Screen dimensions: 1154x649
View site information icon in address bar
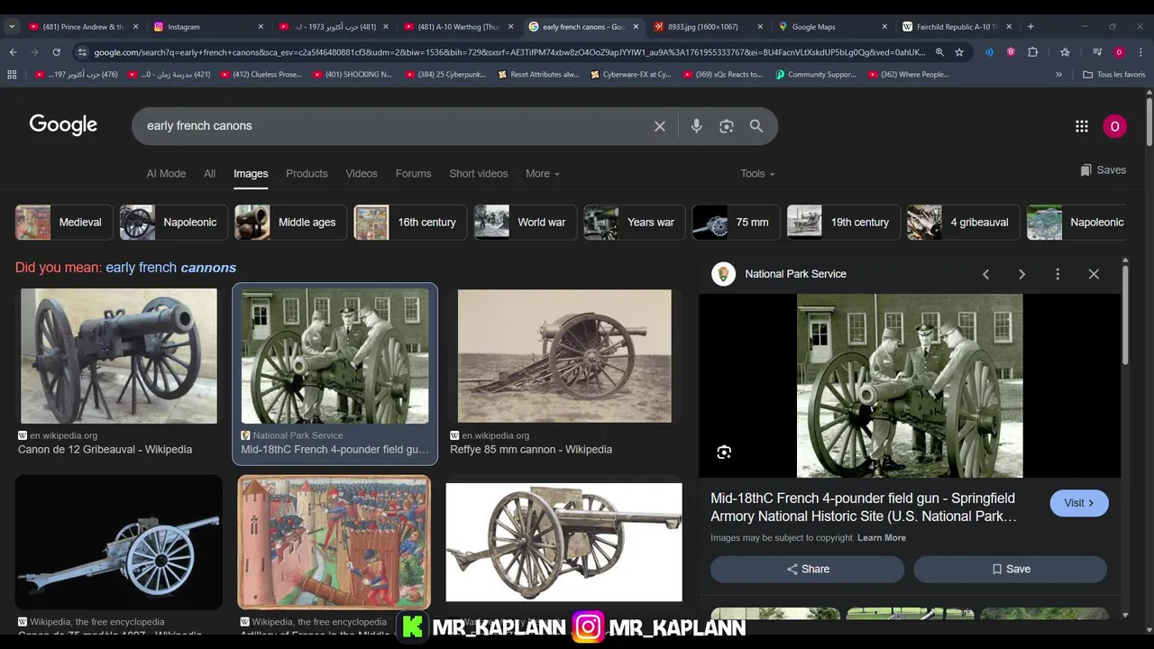[x=82, y=52]
